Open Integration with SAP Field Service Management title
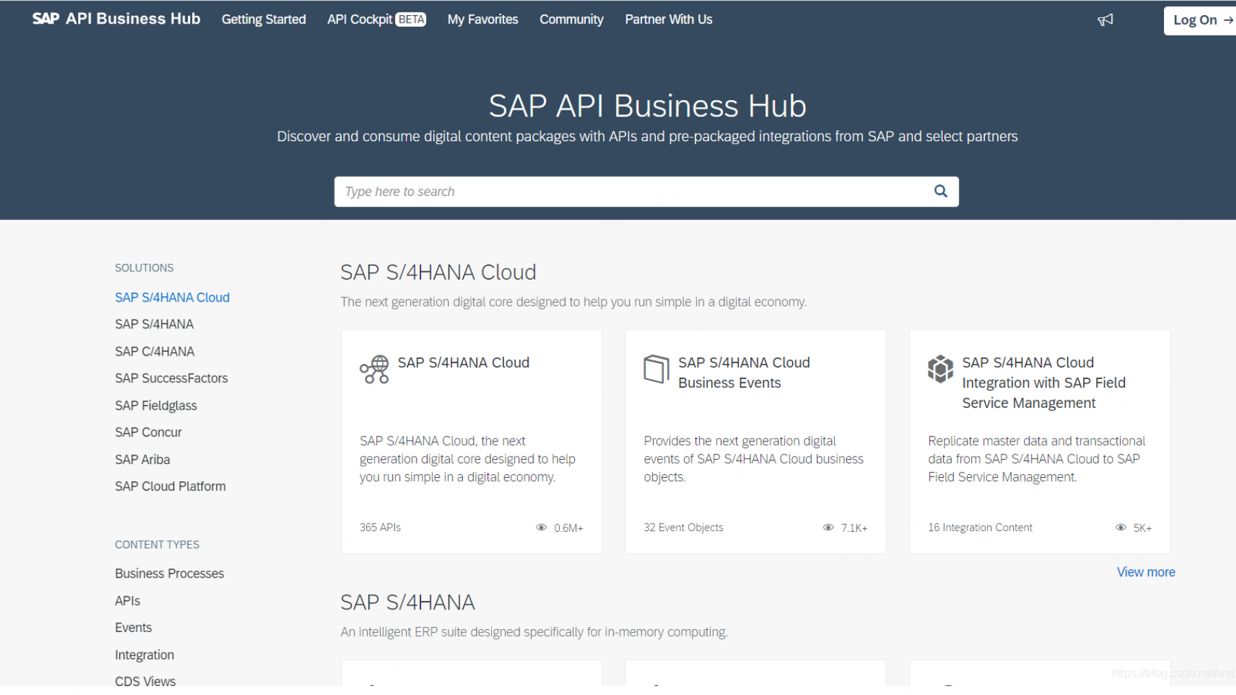 pos(1044,382)
